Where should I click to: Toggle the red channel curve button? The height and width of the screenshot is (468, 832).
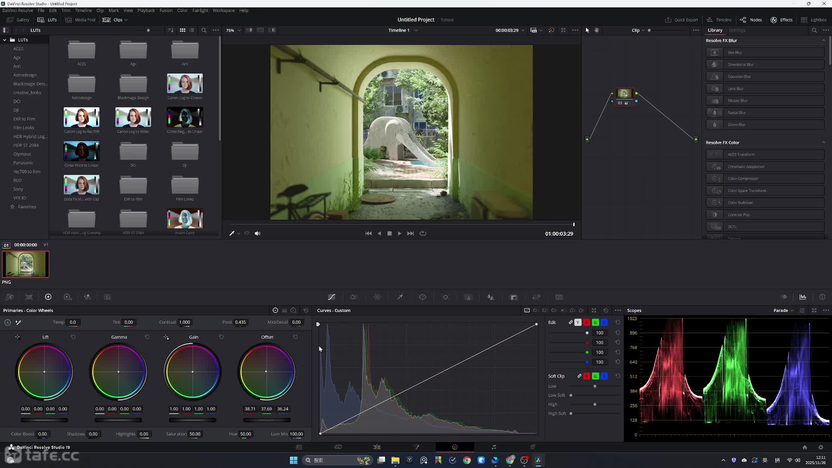587,322
